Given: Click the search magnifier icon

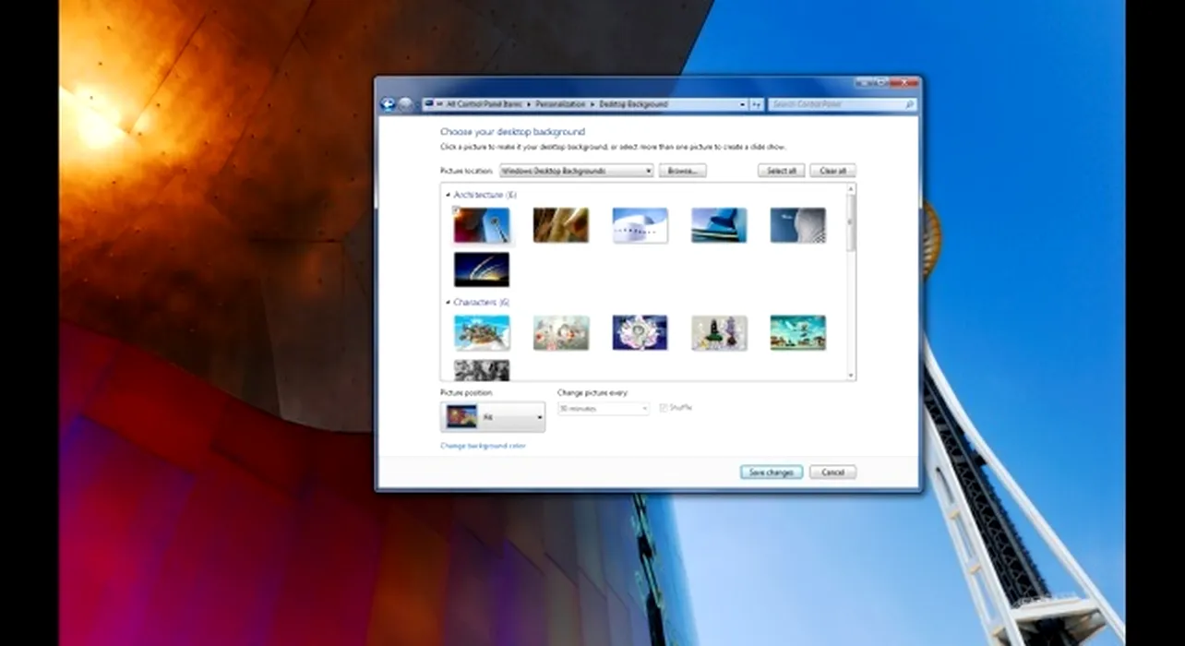Looking at the screenshot, I should tap(910, 105).
